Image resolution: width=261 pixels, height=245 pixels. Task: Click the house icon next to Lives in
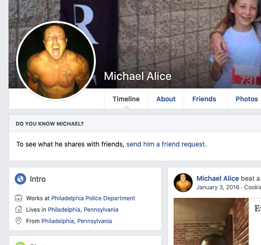[19, 209]
